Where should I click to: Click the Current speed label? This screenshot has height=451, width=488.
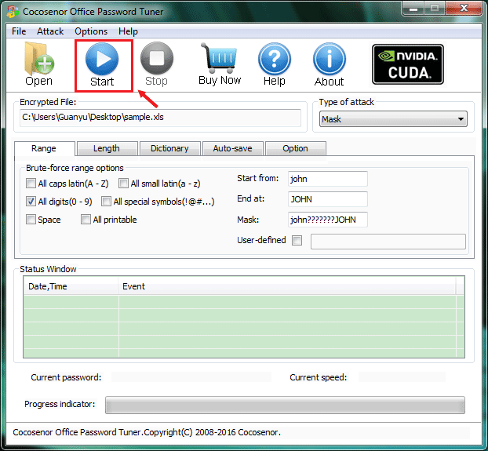pyautogui.click(x=318, y=377)
